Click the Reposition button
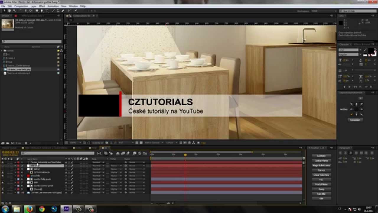 [355, 120]
